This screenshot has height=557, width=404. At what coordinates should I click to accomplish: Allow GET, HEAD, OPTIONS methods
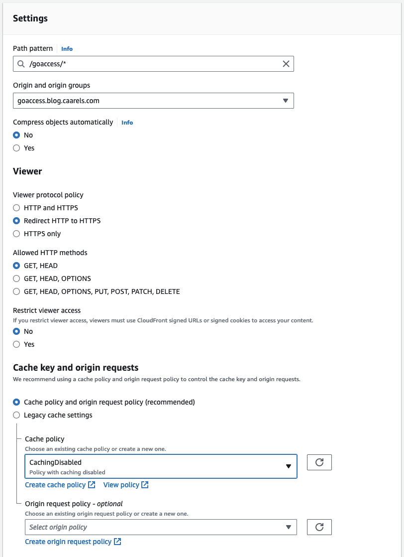[x=16, y=278]
